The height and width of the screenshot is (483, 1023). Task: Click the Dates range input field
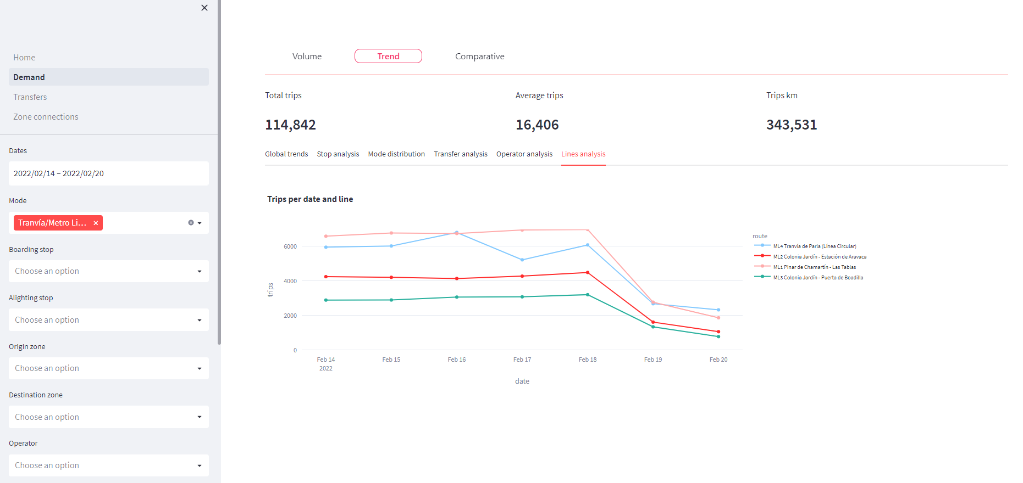108,173
